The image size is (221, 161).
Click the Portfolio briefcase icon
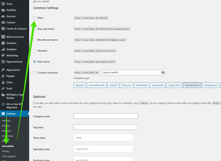3,10
